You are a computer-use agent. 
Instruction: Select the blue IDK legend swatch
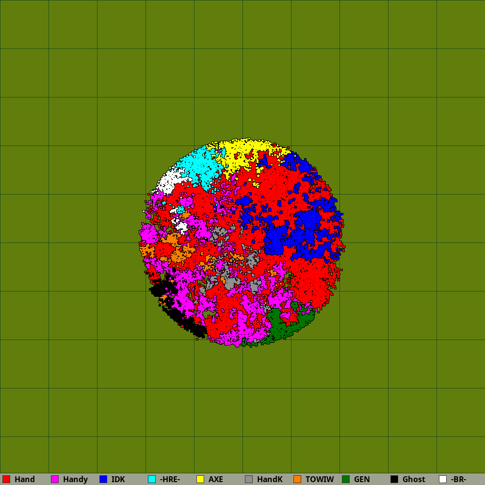[x=103, y=479]
